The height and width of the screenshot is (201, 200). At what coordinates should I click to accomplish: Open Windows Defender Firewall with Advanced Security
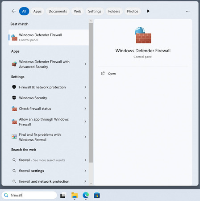49,64
